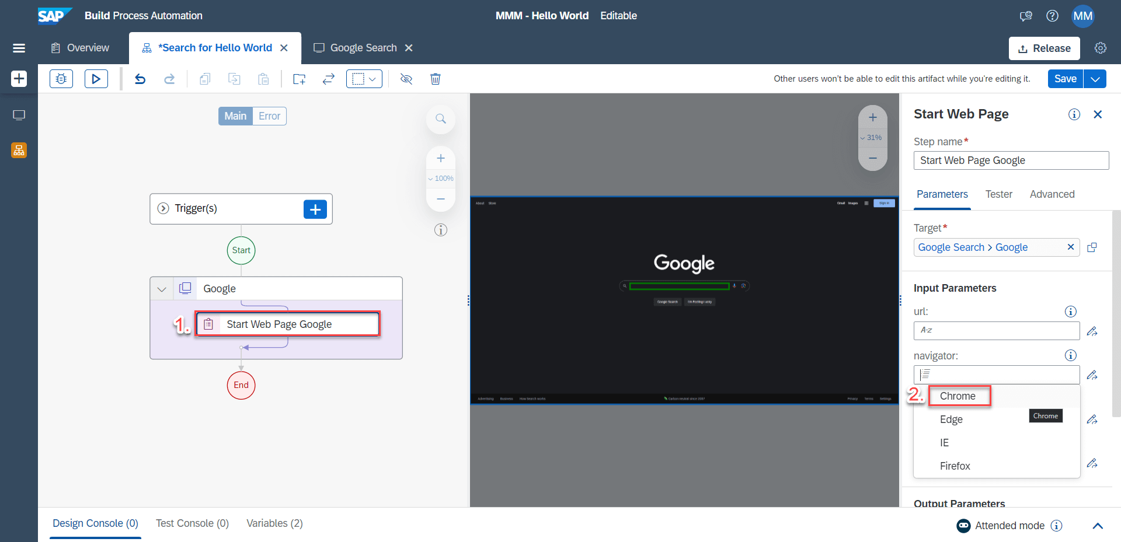Screen dimensions: 1121x542
Task: Zoom in the screen preview with plus
Action: tap(873, 118)
